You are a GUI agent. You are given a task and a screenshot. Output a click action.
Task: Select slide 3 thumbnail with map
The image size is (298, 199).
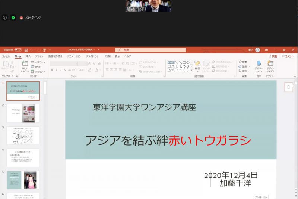click(23, 136)
